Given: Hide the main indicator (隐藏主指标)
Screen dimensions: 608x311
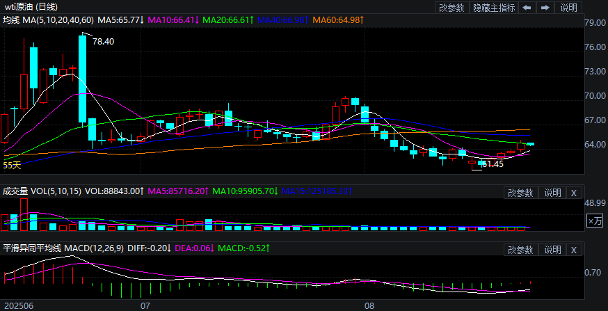Looking at the screenshot, I should click(x=494, y=8).
